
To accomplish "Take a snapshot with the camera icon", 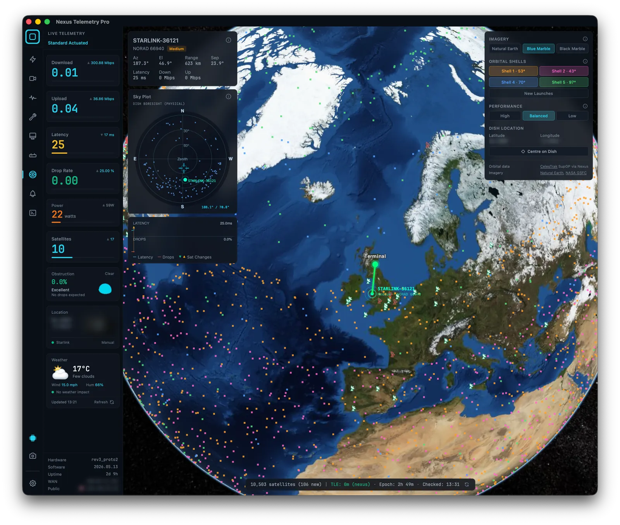I will tap(33, 456).
